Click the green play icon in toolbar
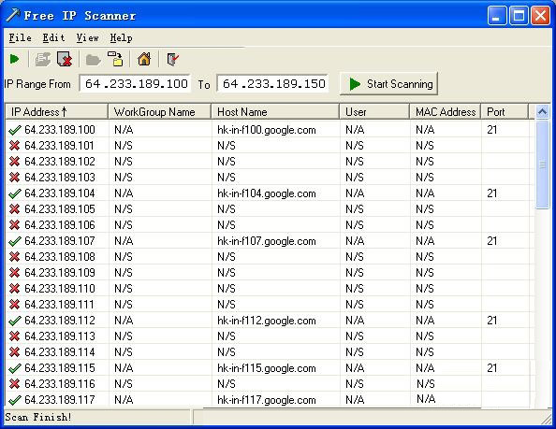 coord(15,59)
